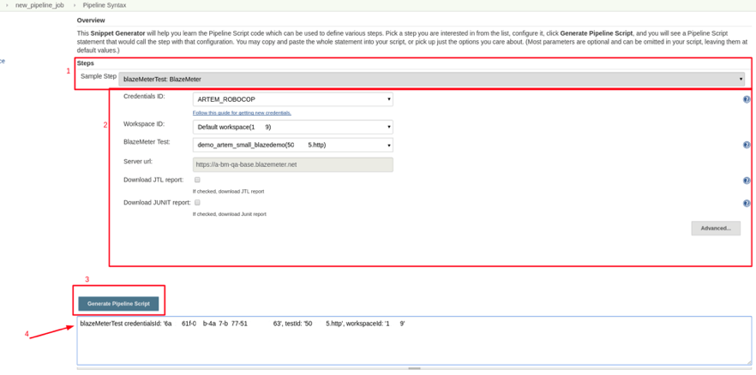The height and width of the screenshot is (375, 756).
Task: Open help for Download JUNIT report
Action: 747,203
